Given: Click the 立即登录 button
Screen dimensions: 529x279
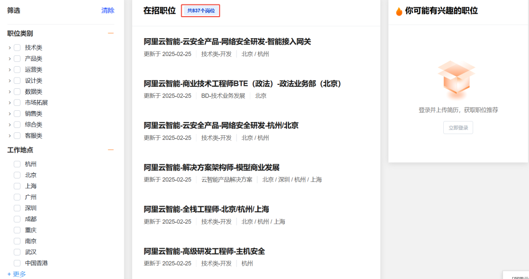Looking at the screenshot, I should click(458, 127).
